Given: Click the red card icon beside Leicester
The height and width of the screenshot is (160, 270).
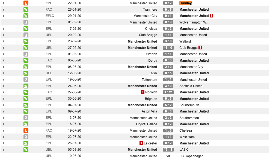Looking at the screenshot, I should (x=141, y=143).
